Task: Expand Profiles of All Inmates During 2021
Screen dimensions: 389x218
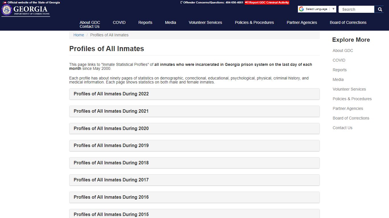Action: [x=195, y=111]
